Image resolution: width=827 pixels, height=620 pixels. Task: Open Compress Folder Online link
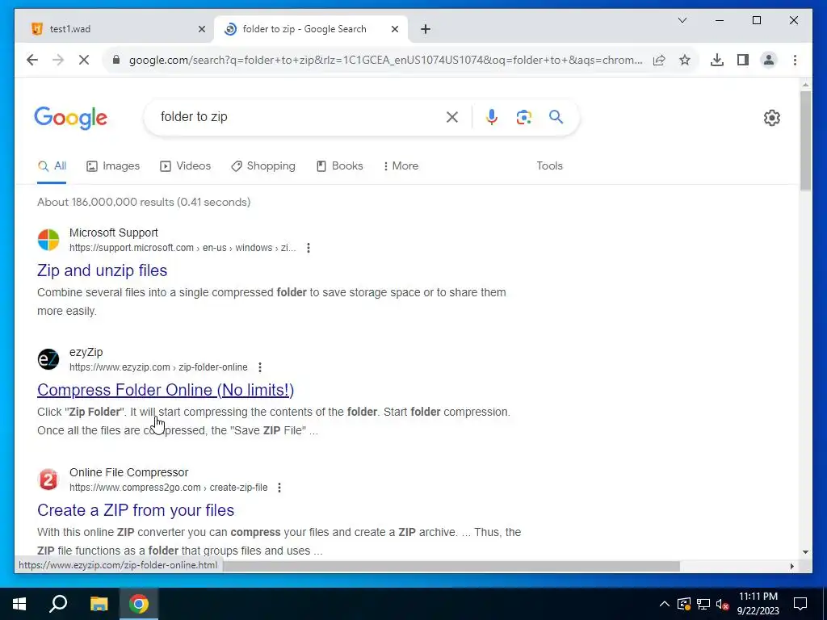click(166, 390)
